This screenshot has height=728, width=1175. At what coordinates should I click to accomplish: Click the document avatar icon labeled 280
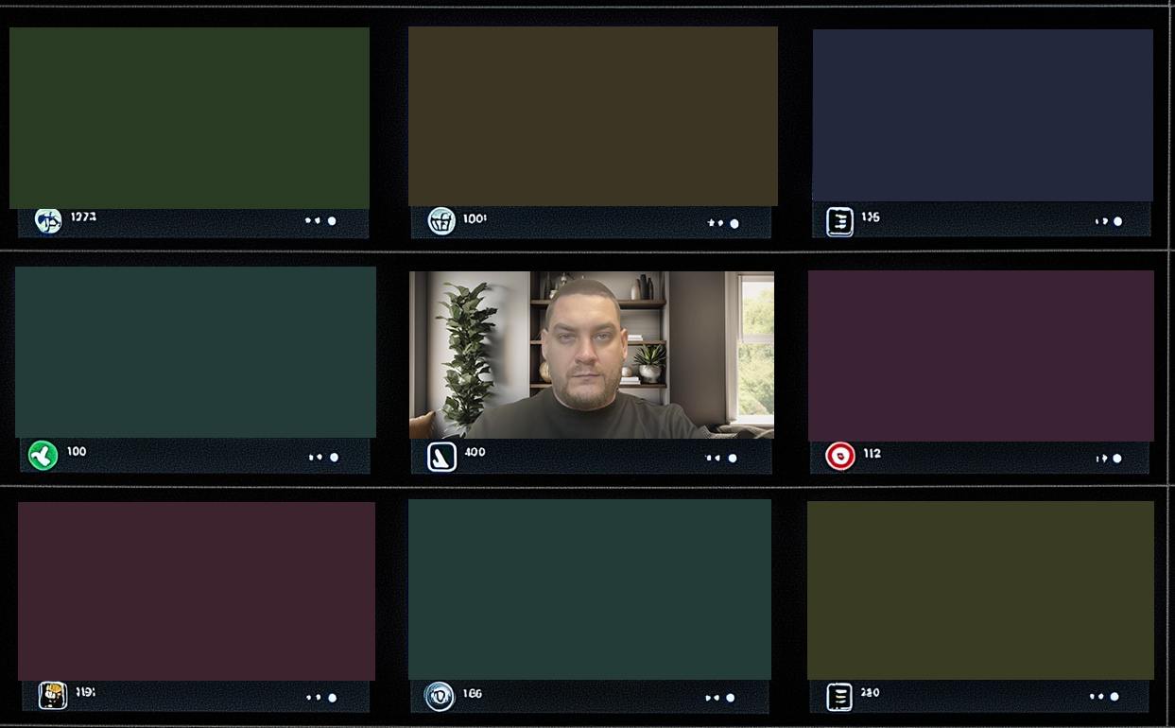click(838, 697)
